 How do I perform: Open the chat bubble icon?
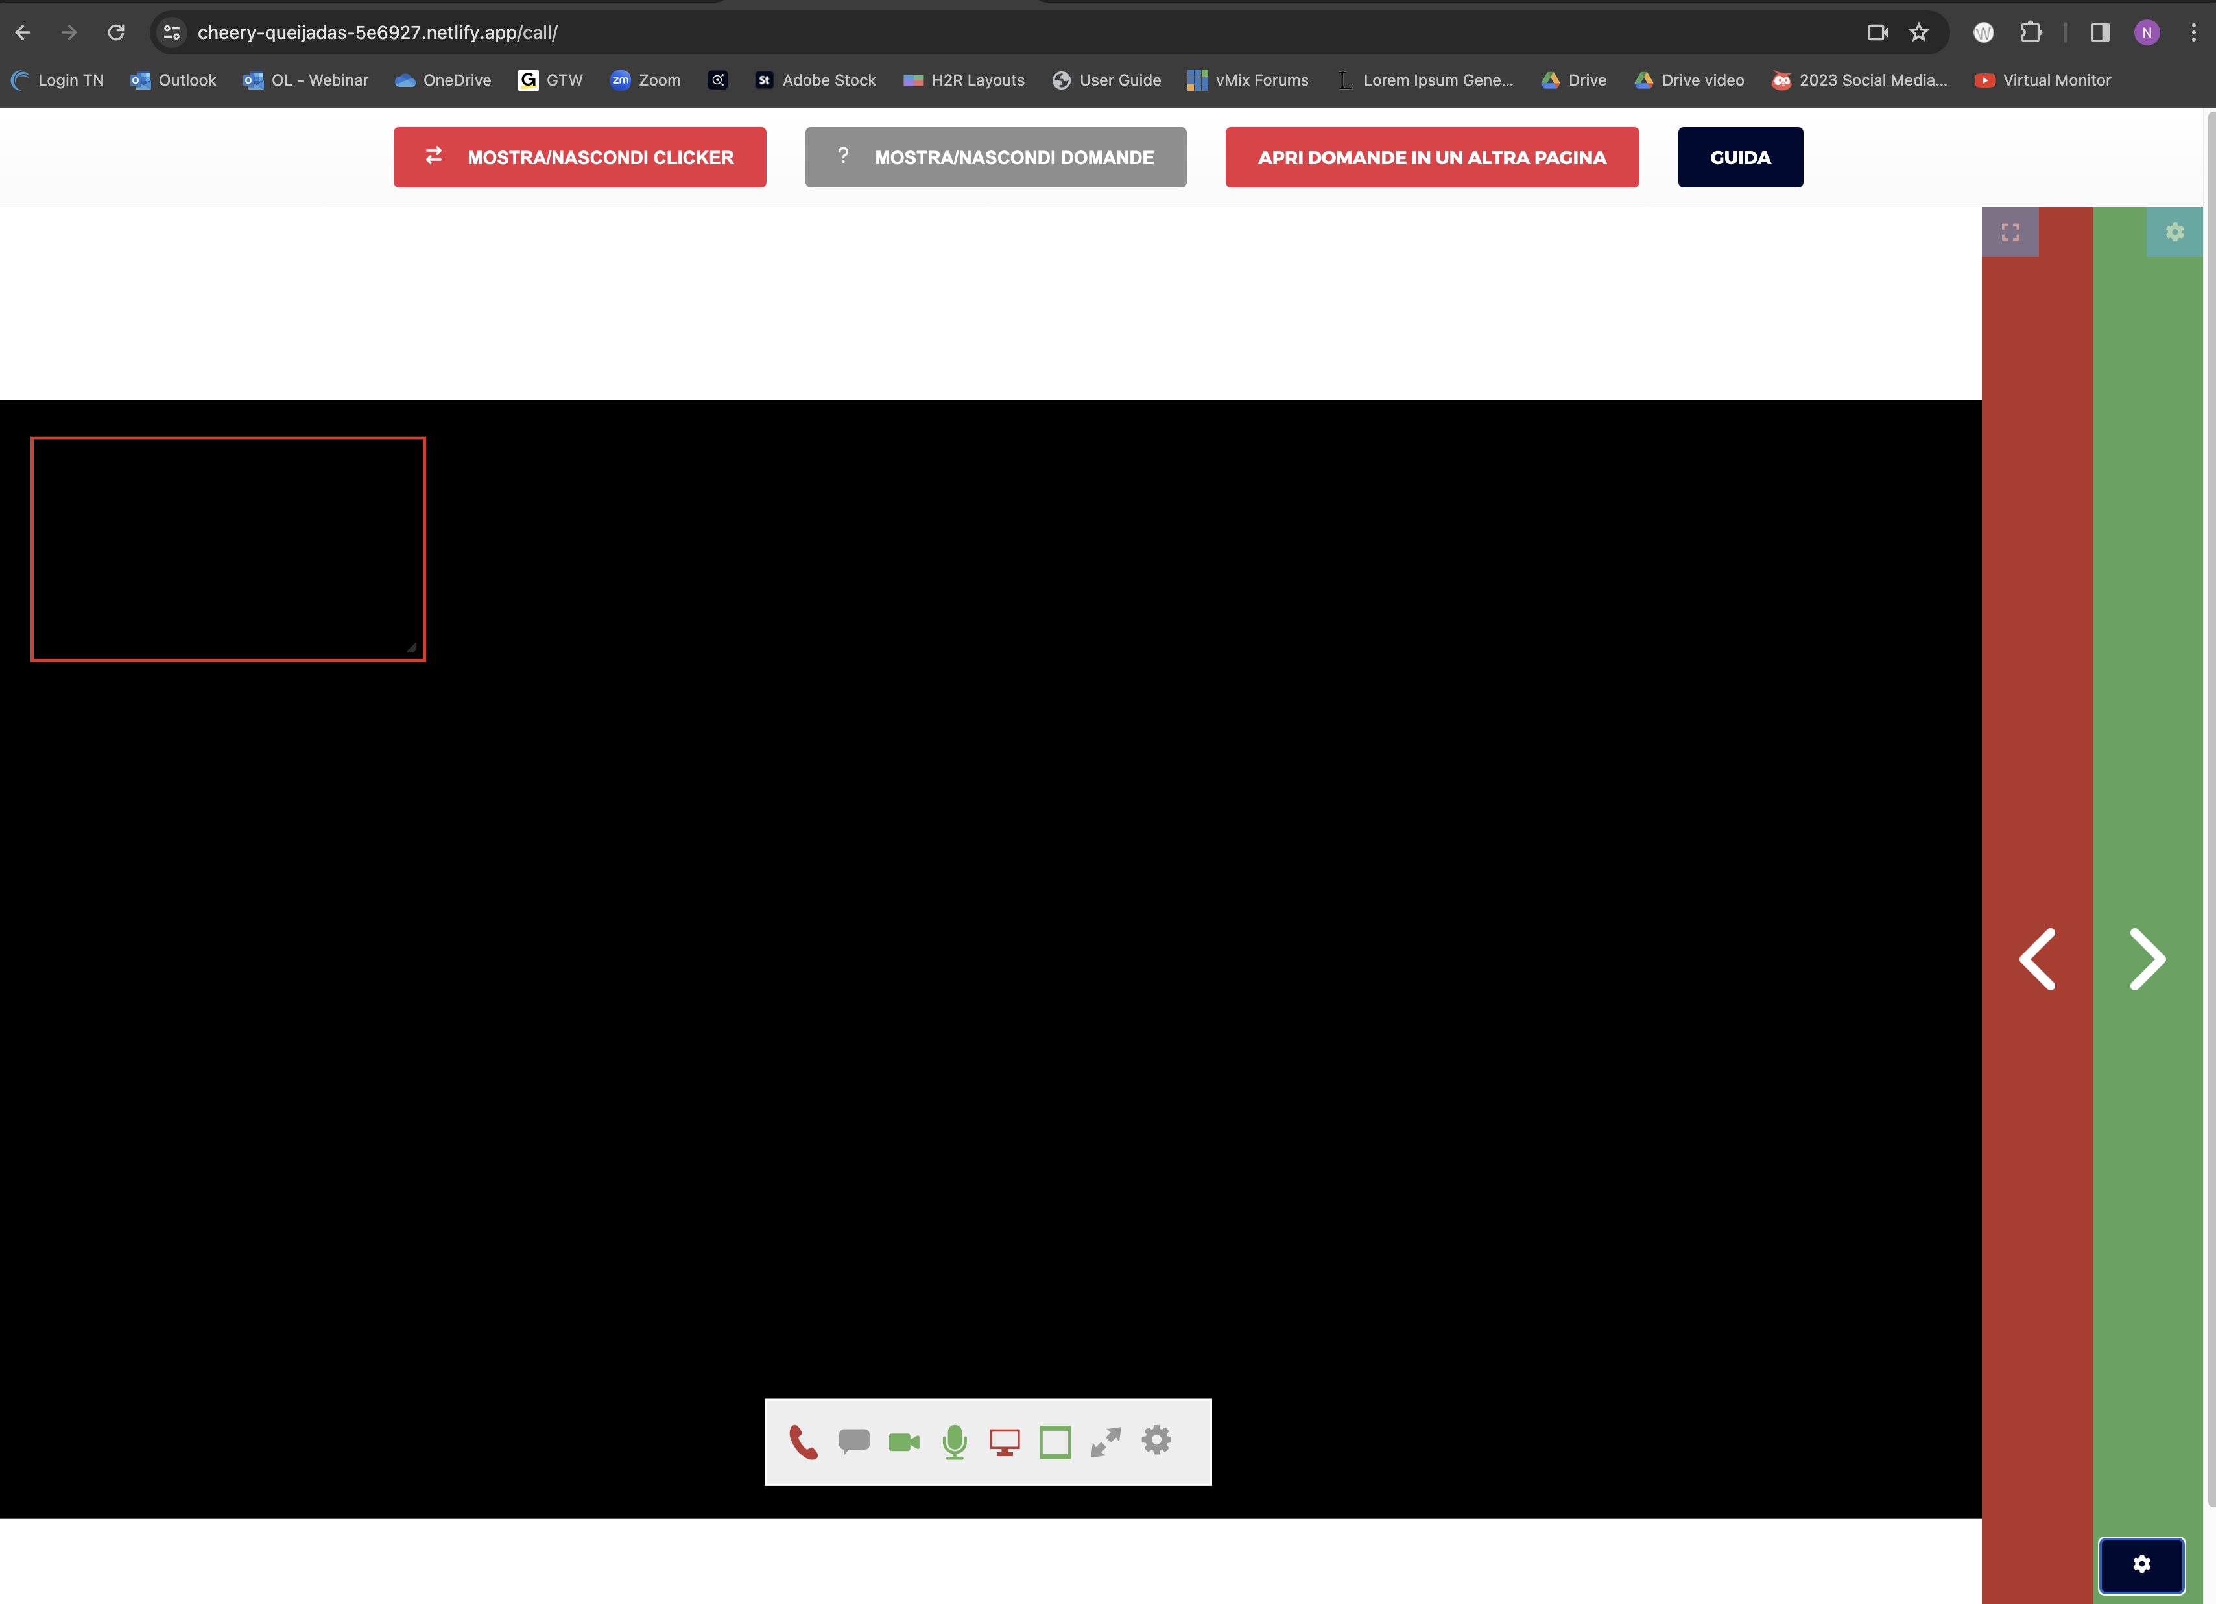click(854, 1442)
